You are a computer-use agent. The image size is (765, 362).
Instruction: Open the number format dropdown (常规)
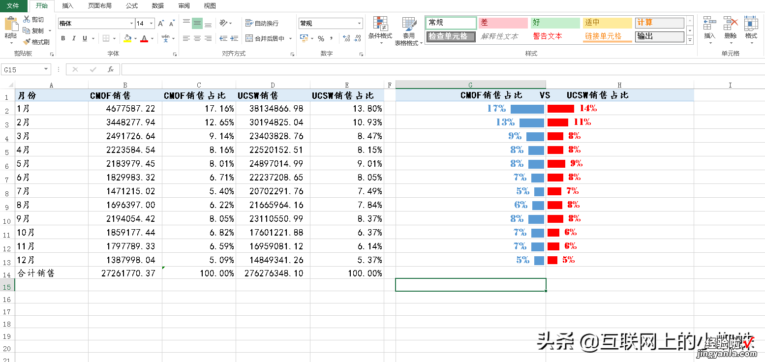pos(360,23)
